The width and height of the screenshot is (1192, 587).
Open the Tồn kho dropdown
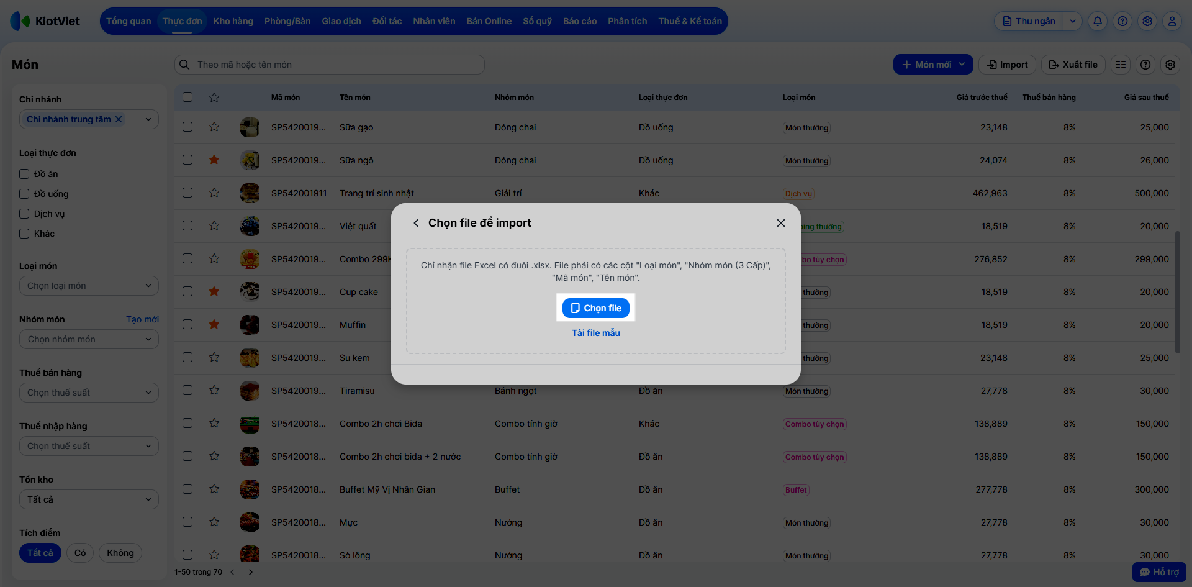click(x=89, y=499)
